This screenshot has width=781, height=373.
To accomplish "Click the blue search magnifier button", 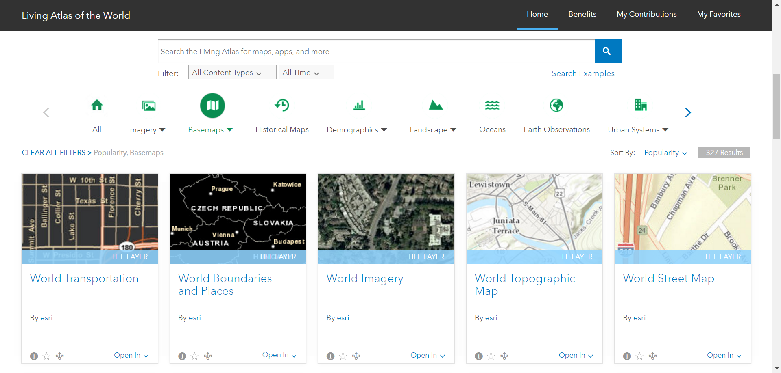I will [608, 51].
